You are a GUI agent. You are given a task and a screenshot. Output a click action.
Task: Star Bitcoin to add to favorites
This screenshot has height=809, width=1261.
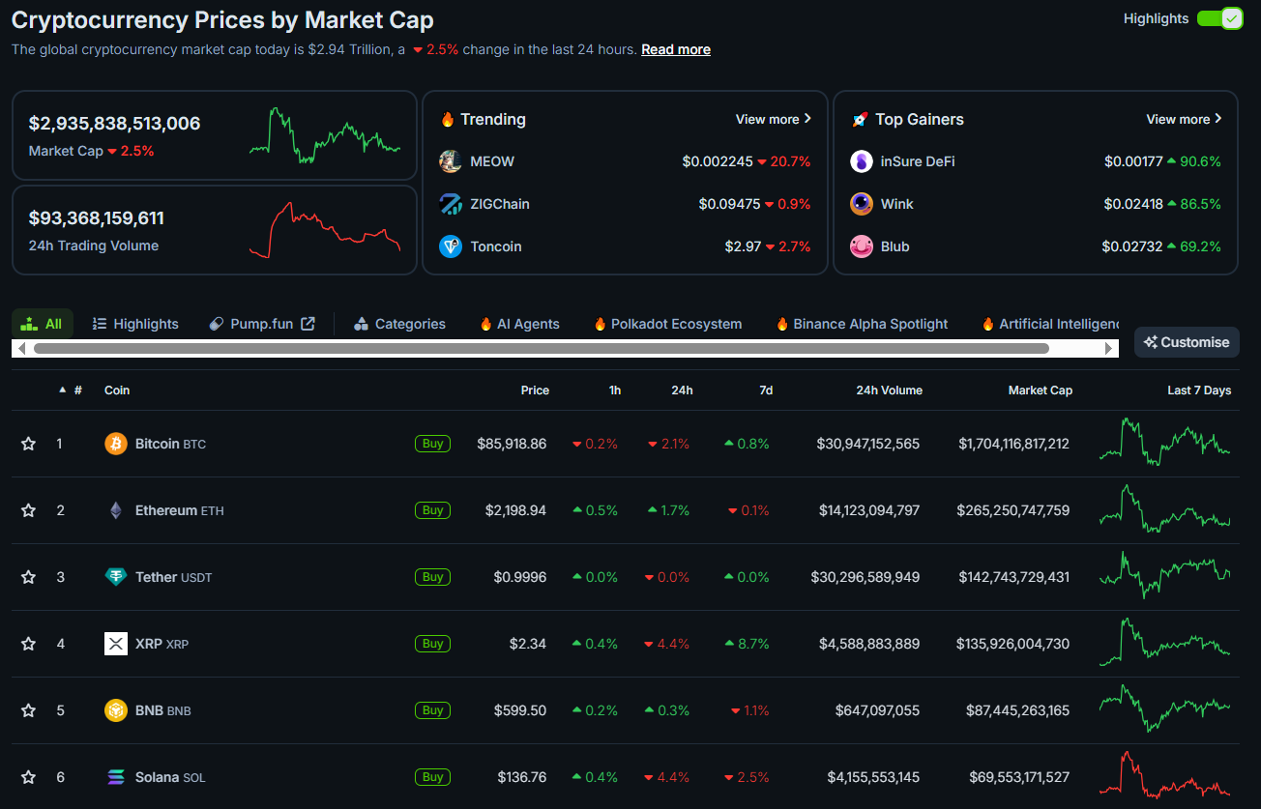(x=29, y=444)
